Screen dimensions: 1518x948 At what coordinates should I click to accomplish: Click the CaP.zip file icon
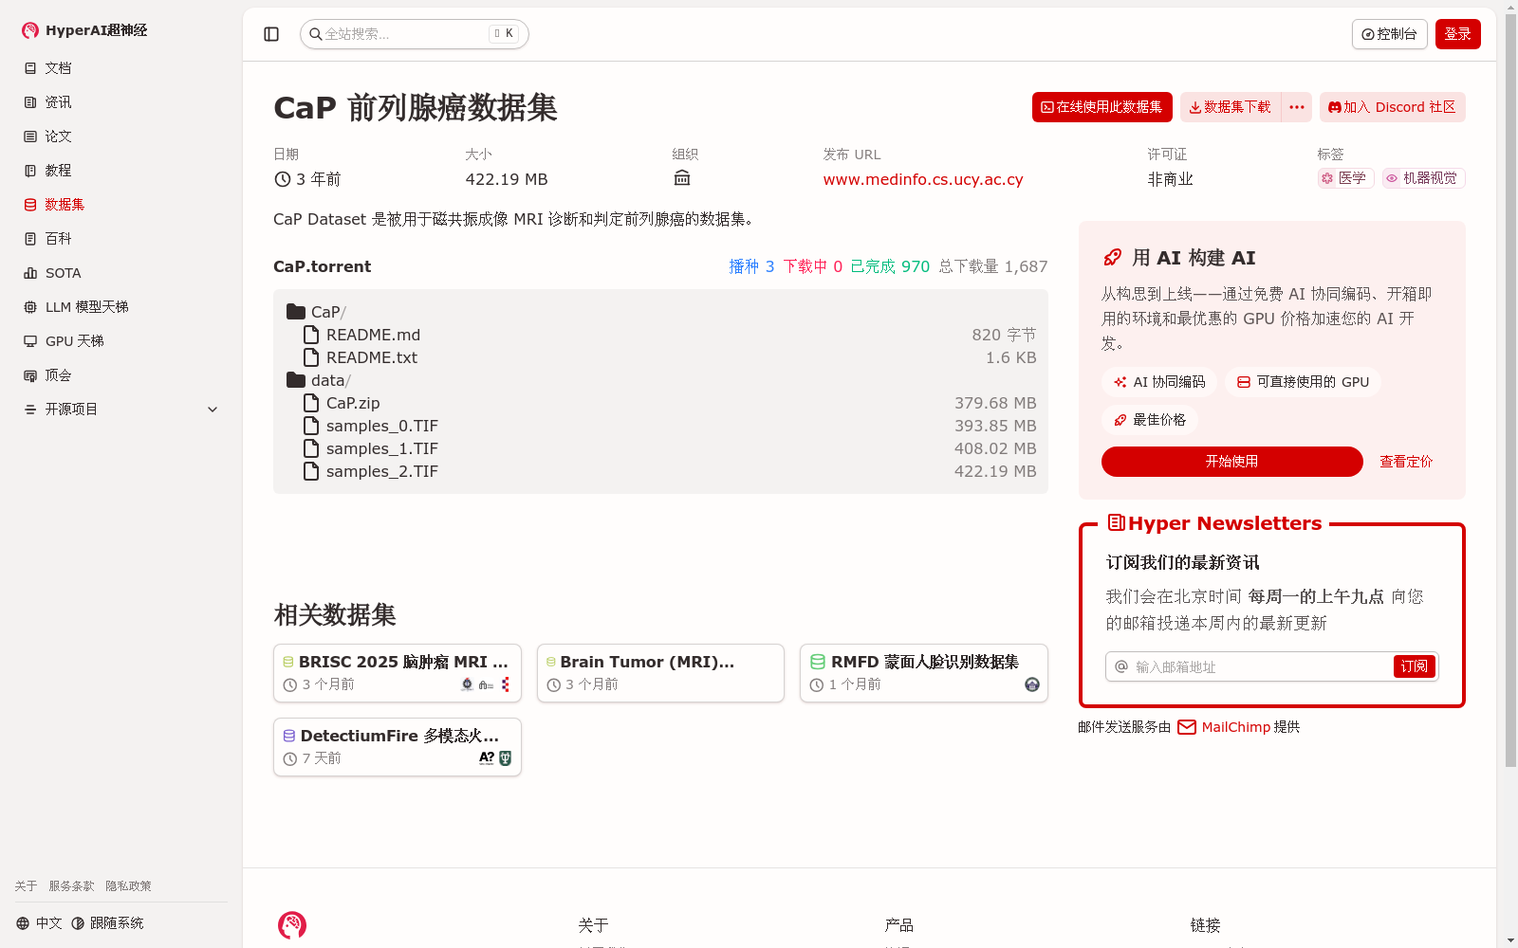pos(311,403)
